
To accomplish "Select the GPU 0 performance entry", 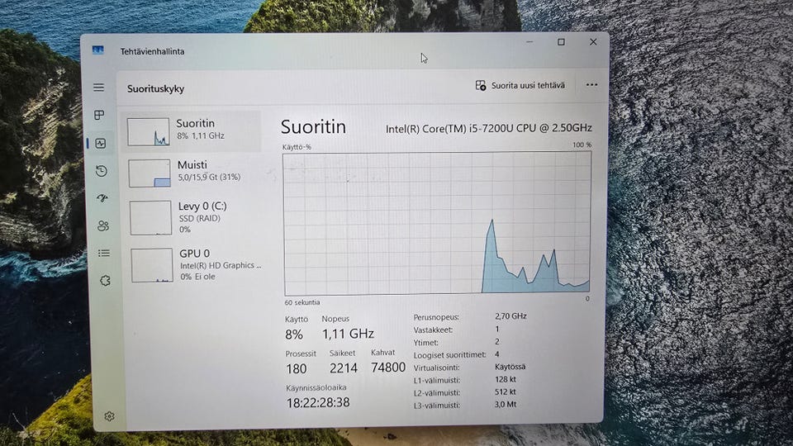I will [195, 265].
